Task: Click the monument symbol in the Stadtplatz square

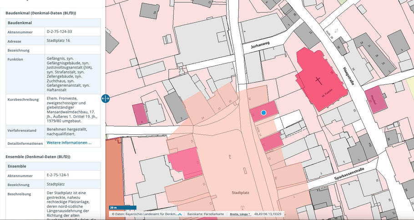Action: point(230,157)
